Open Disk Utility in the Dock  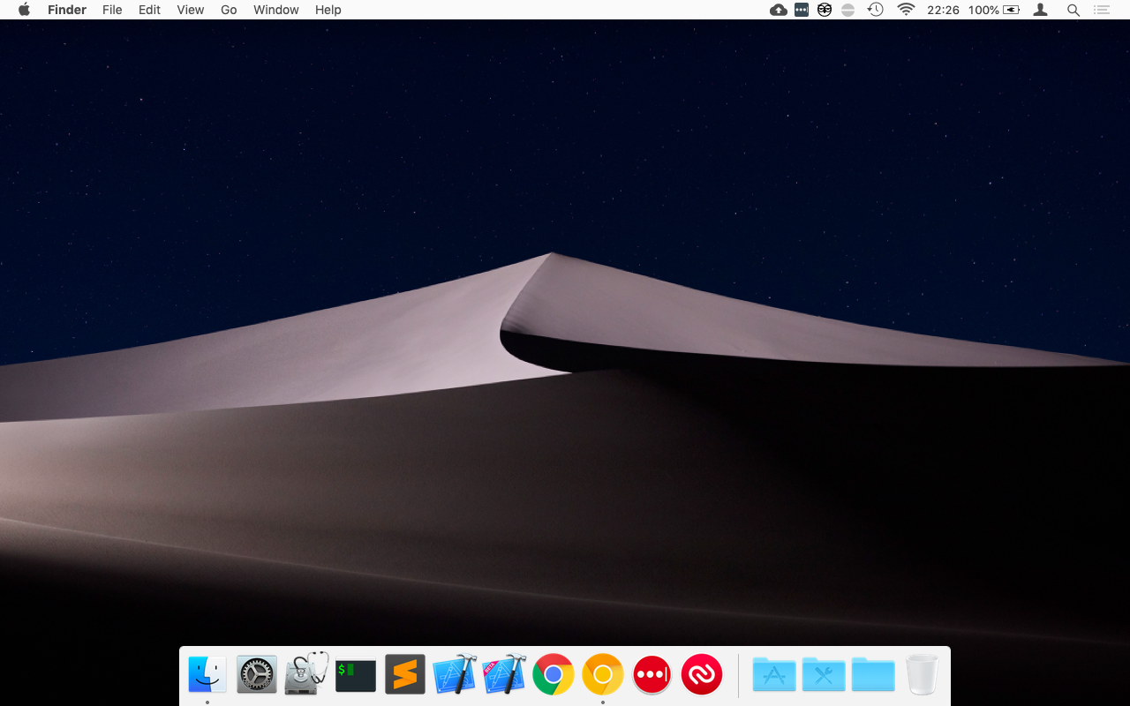(306, 674)
